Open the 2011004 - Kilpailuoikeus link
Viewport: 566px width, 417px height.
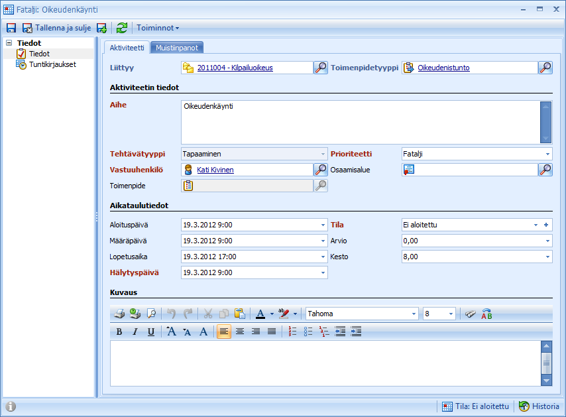[235, 68]
